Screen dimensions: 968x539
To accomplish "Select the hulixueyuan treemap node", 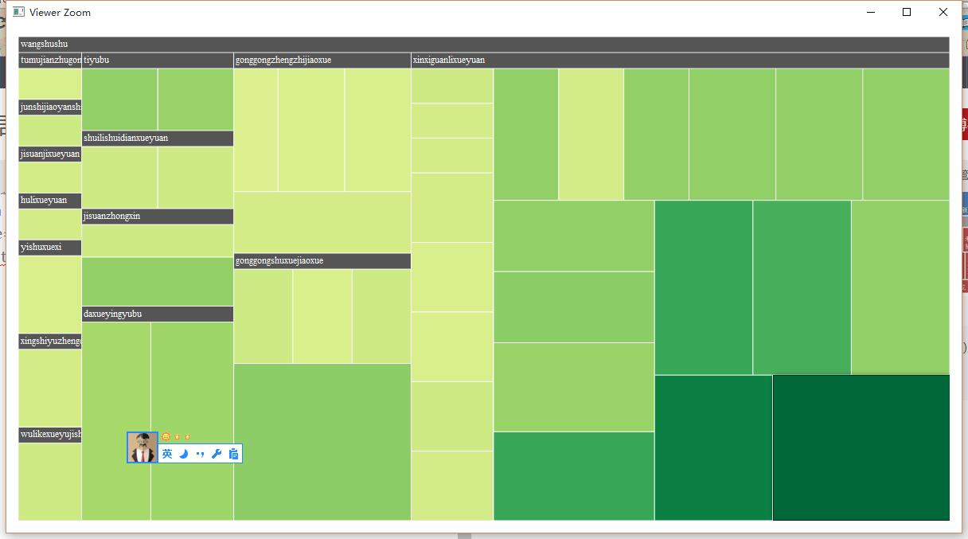I will click(49, 200).
